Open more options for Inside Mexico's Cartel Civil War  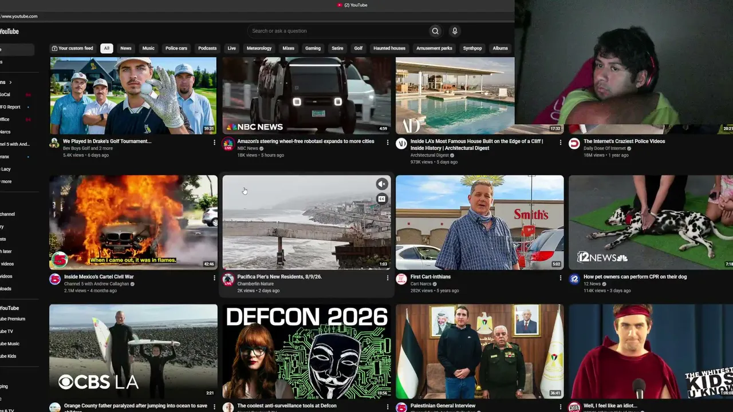point(214,278)
